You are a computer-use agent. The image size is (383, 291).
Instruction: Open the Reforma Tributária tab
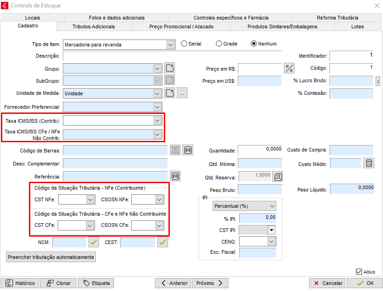[x=337, y=18]
